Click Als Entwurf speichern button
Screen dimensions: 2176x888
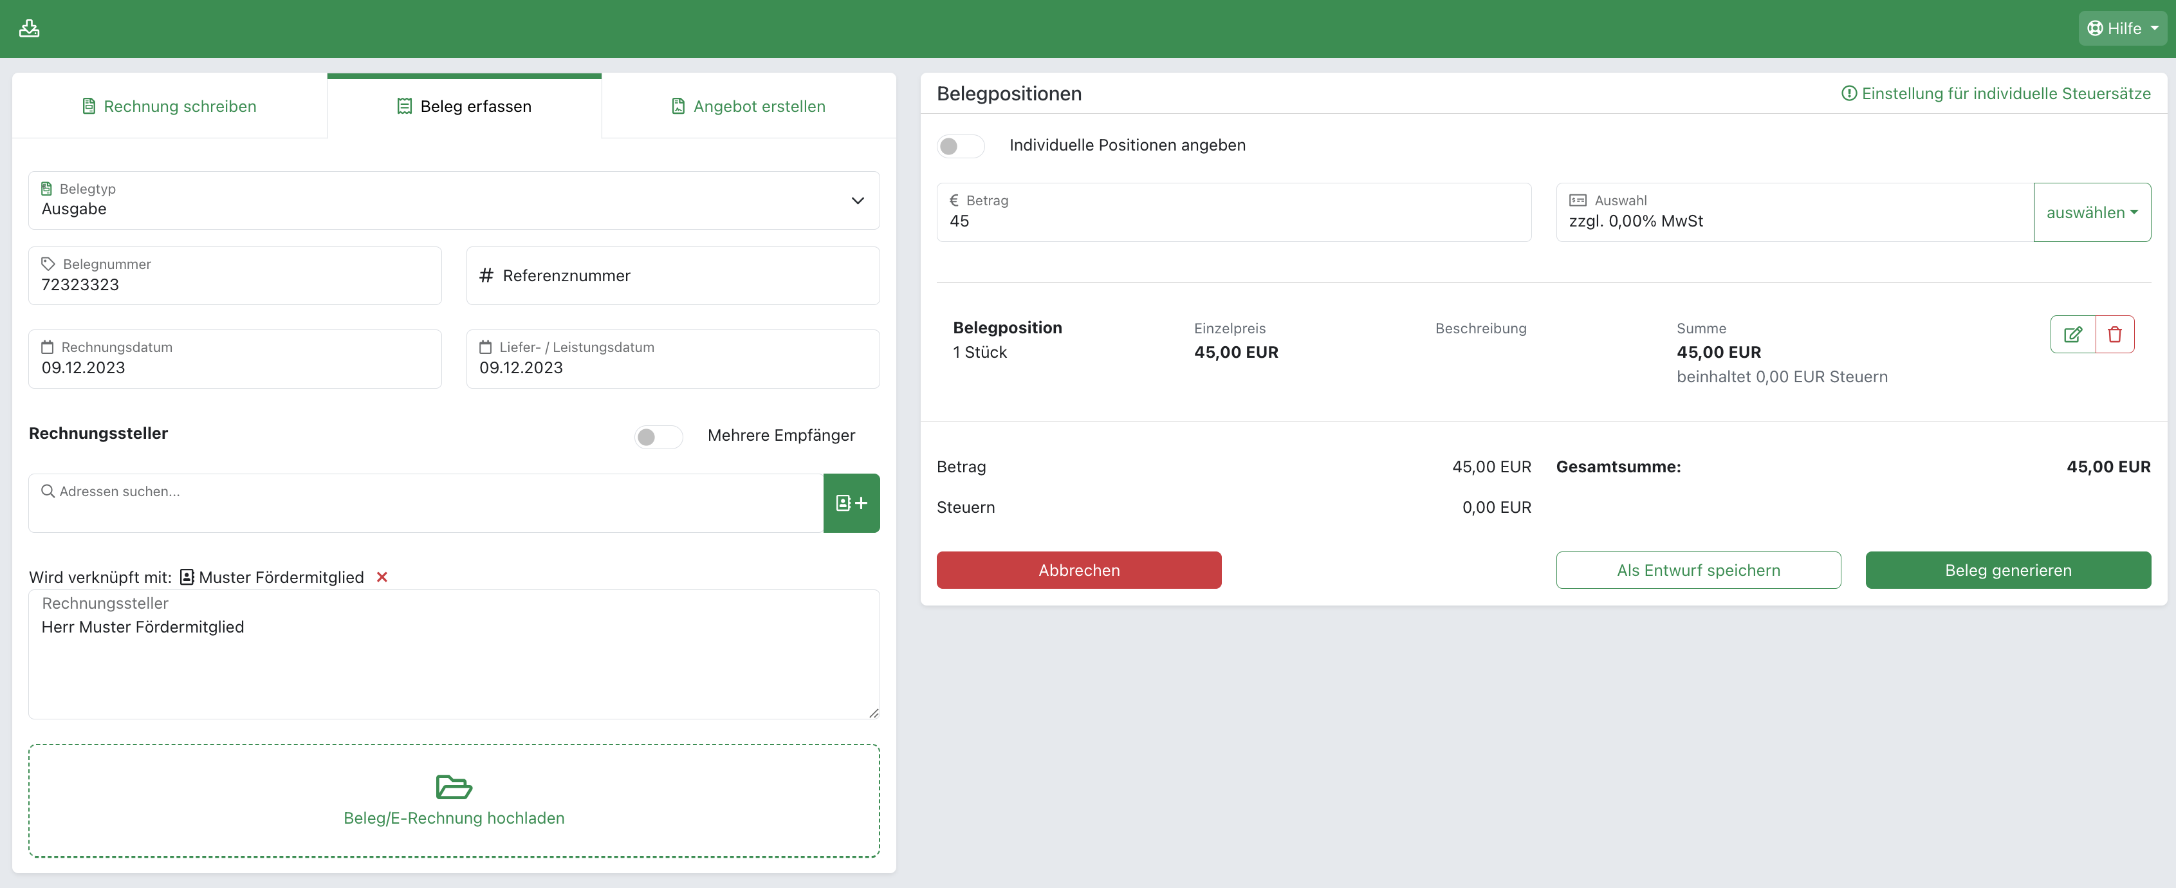click(1698, 570)
